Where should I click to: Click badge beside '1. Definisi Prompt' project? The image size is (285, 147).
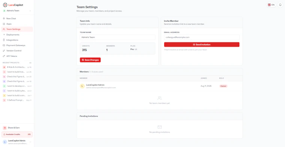tap(4, 100)
